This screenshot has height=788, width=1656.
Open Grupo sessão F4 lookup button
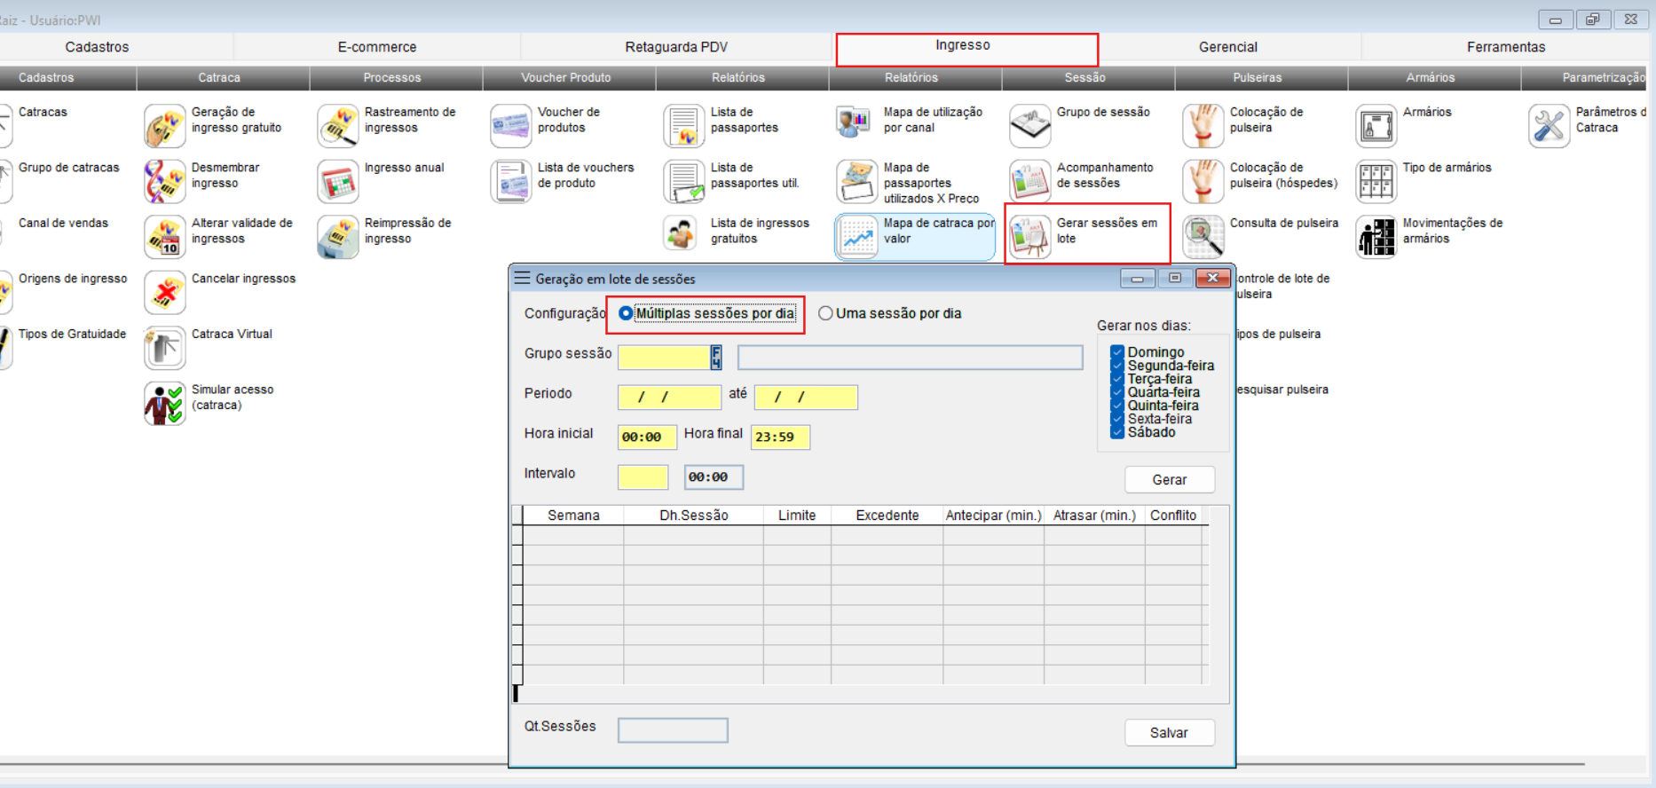[716, 358]
